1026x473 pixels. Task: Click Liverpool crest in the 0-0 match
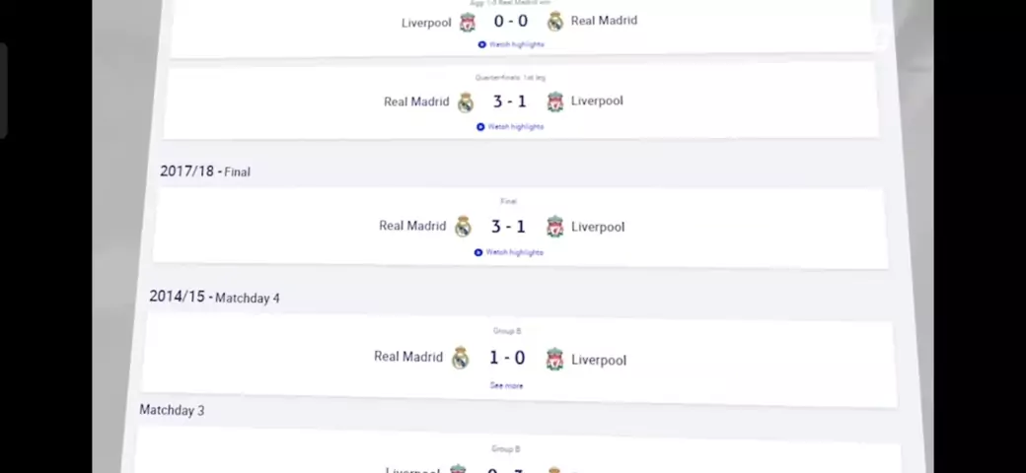pyautogui.click(x=468, y=22)
